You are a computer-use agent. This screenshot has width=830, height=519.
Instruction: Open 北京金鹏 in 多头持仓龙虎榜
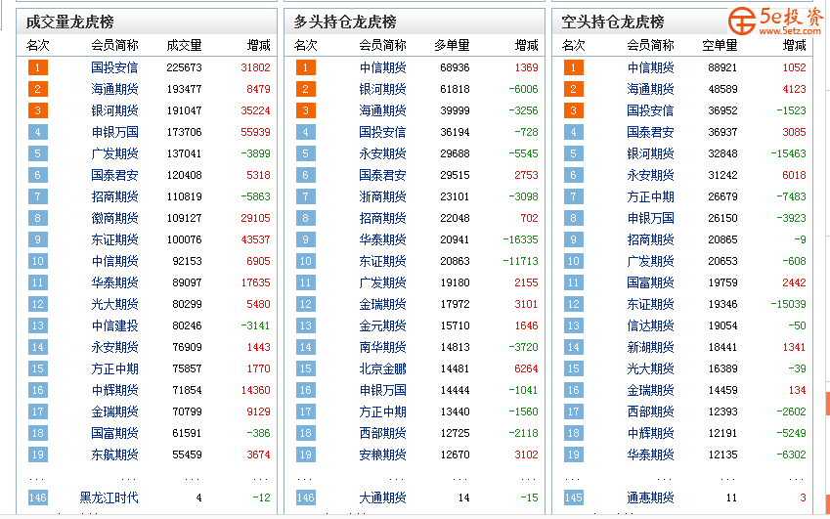pos(382,368)
